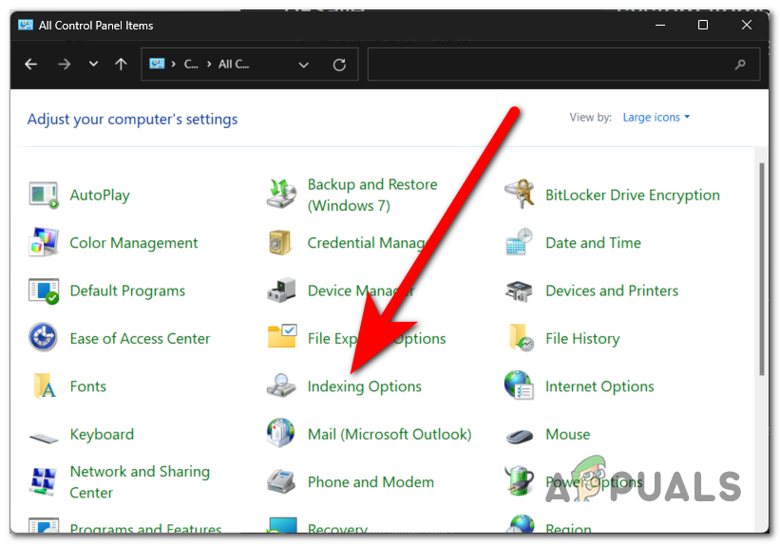
Task: Open the Devices and Printers link
Action: click(611, 291)
